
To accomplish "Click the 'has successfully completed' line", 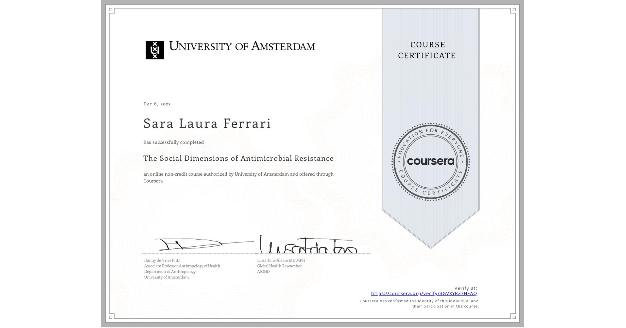I will pos(173,142).
